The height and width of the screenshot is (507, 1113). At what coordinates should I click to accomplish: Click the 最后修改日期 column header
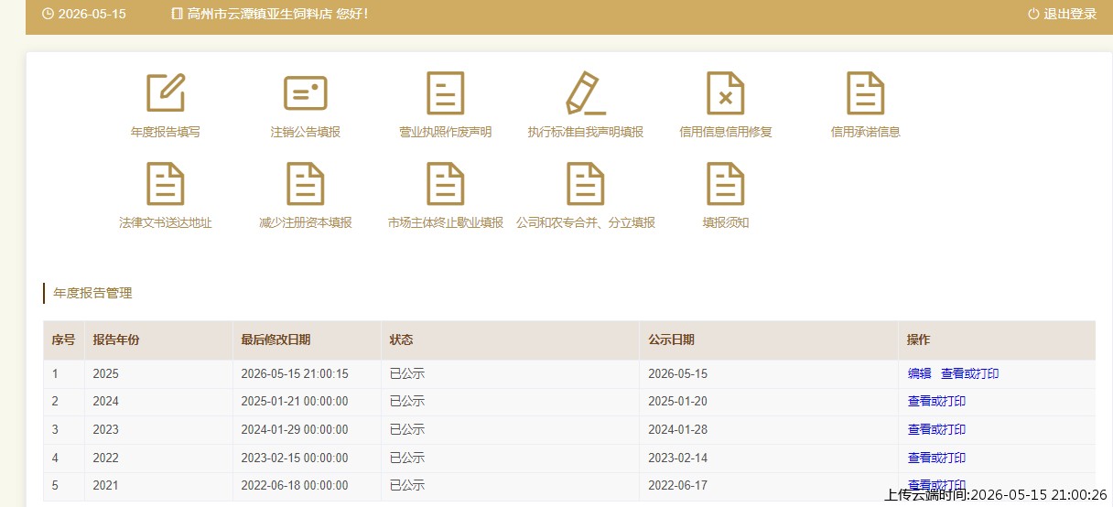[x=276, y=340]
